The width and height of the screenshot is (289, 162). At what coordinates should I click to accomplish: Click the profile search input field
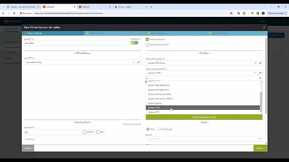click(202, 78)
